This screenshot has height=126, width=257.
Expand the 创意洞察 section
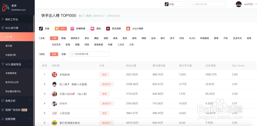(30, 119)
